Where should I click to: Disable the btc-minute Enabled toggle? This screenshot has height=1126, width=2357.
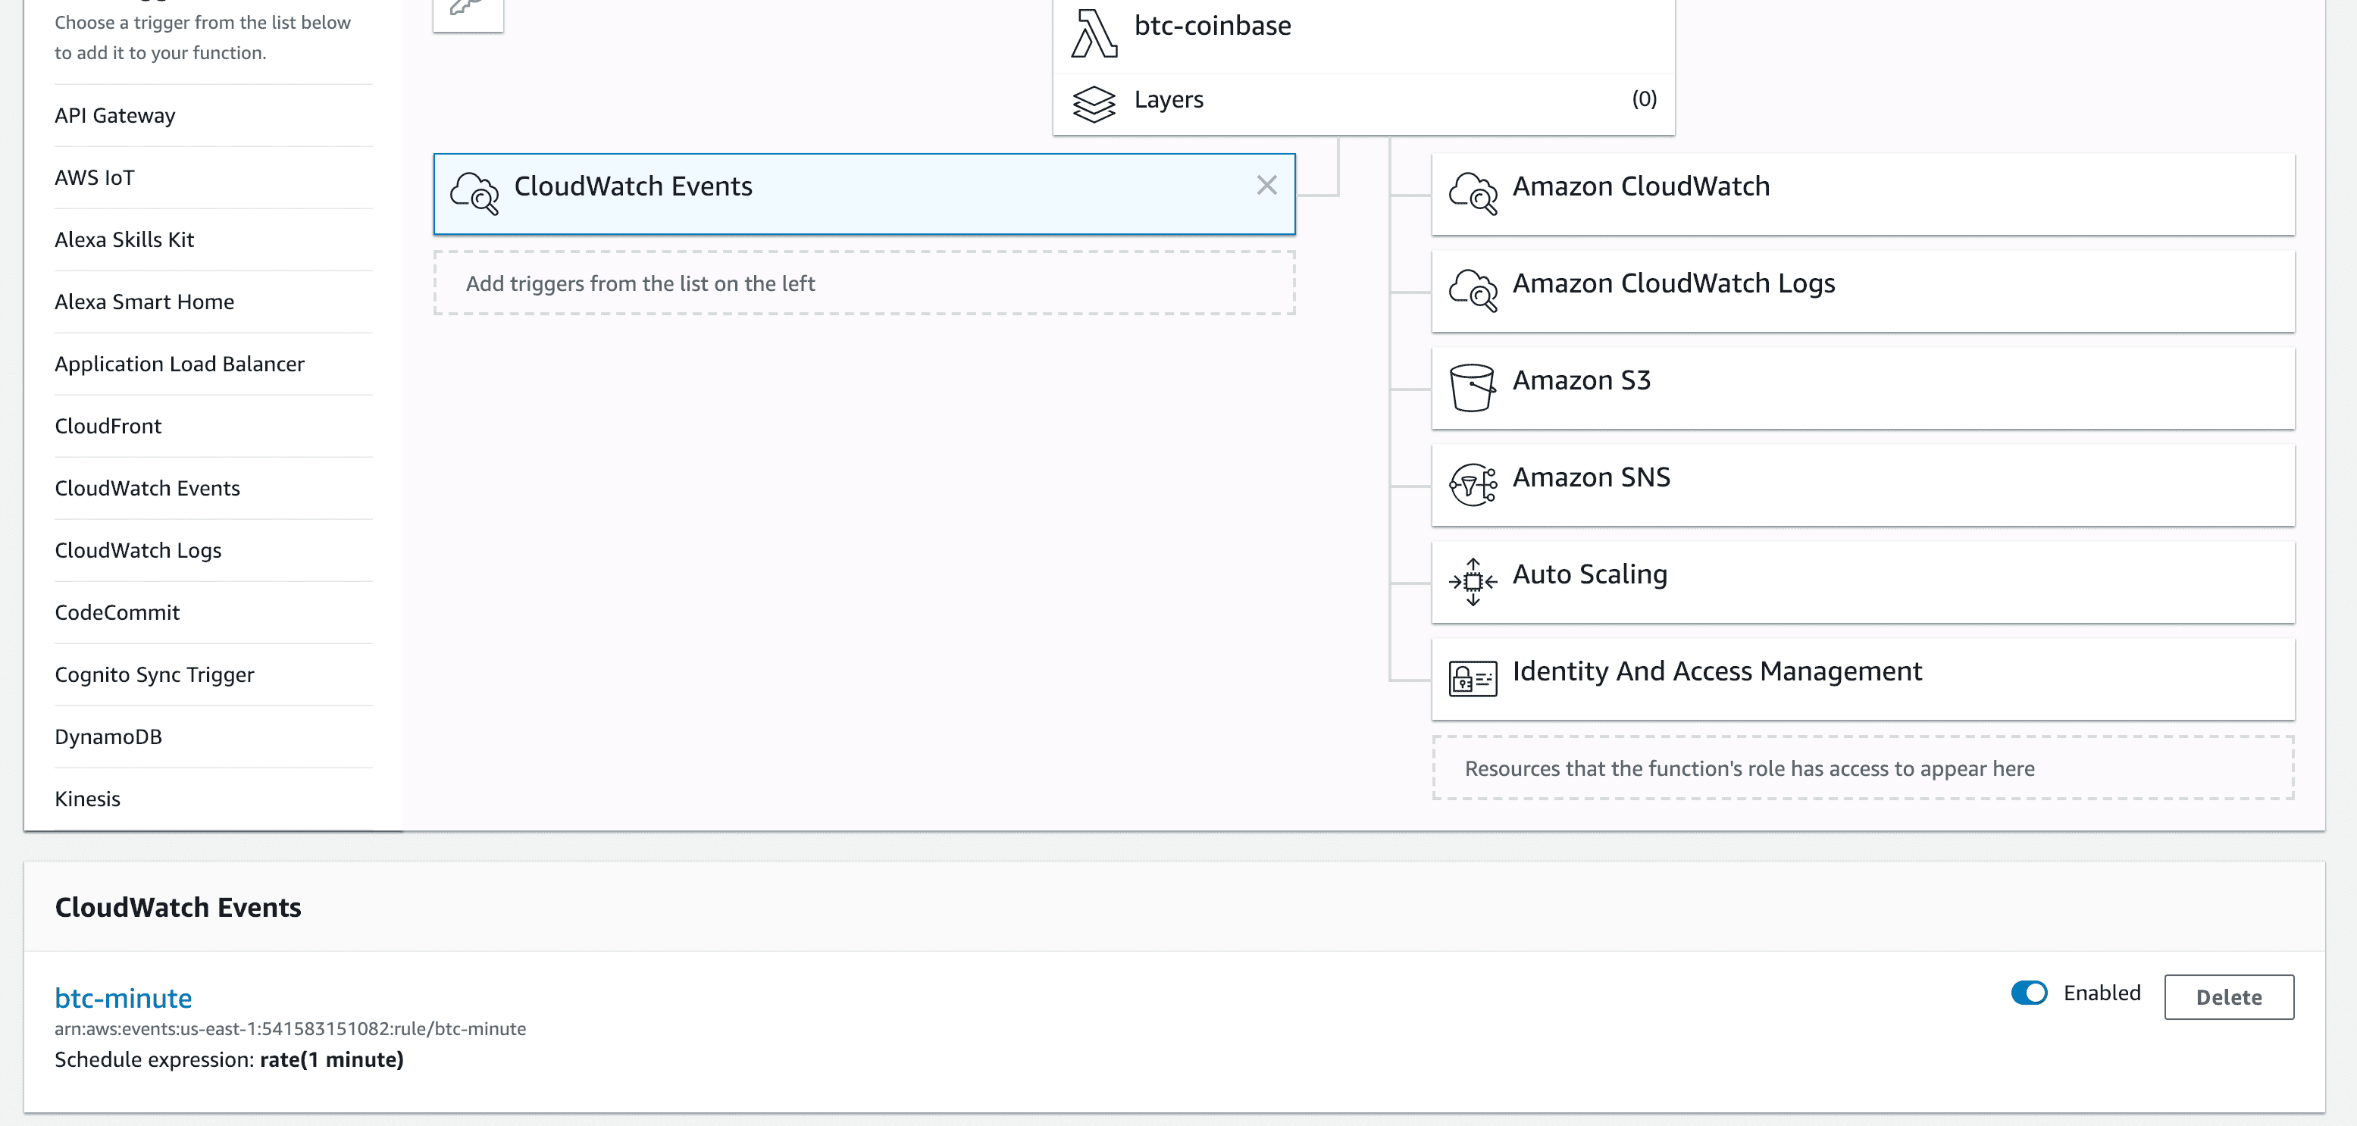(2029, 993)
